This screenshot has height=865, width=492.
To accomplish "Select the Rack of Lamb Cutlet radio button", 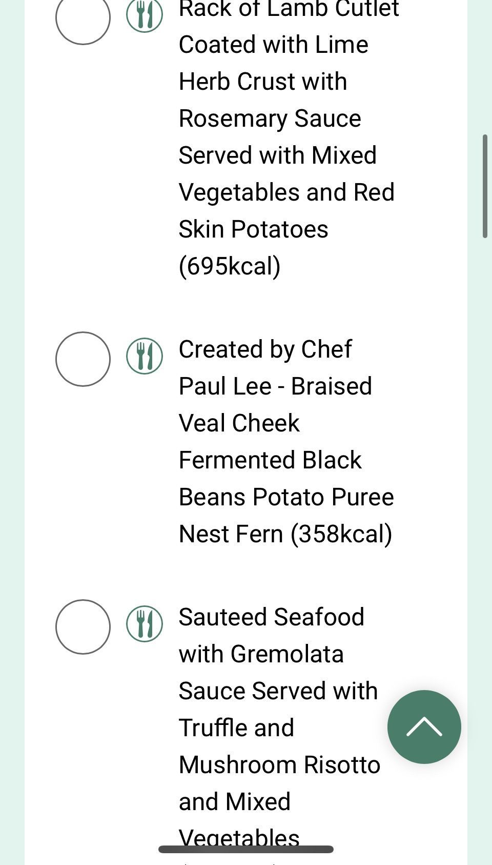I will (x=83, y=18).
